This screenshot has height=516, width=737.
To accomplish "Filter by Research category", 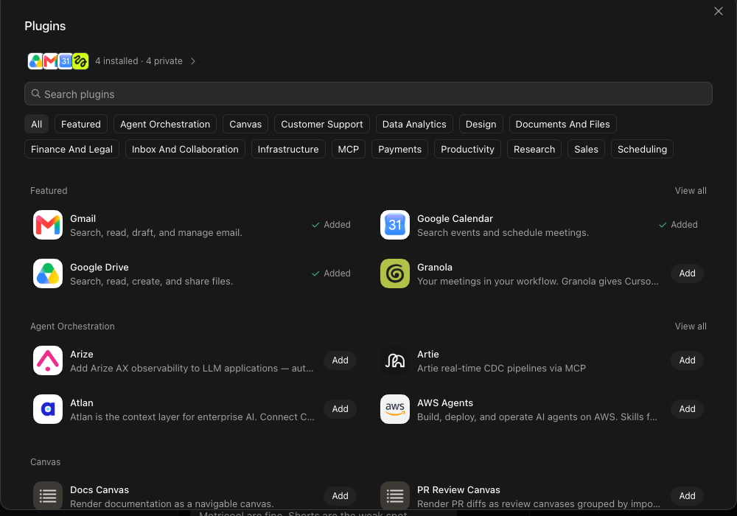I will (x=534, y=149).
